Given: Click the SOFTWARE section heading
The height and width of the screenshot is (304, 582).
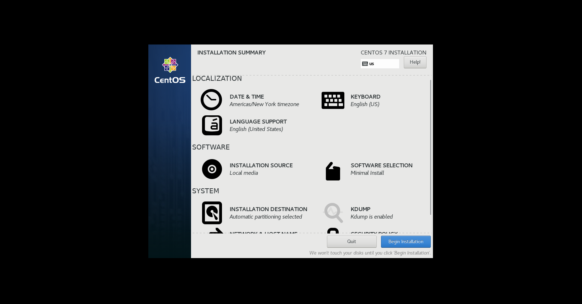Looking at the screenshot, I should click(211, 147).
